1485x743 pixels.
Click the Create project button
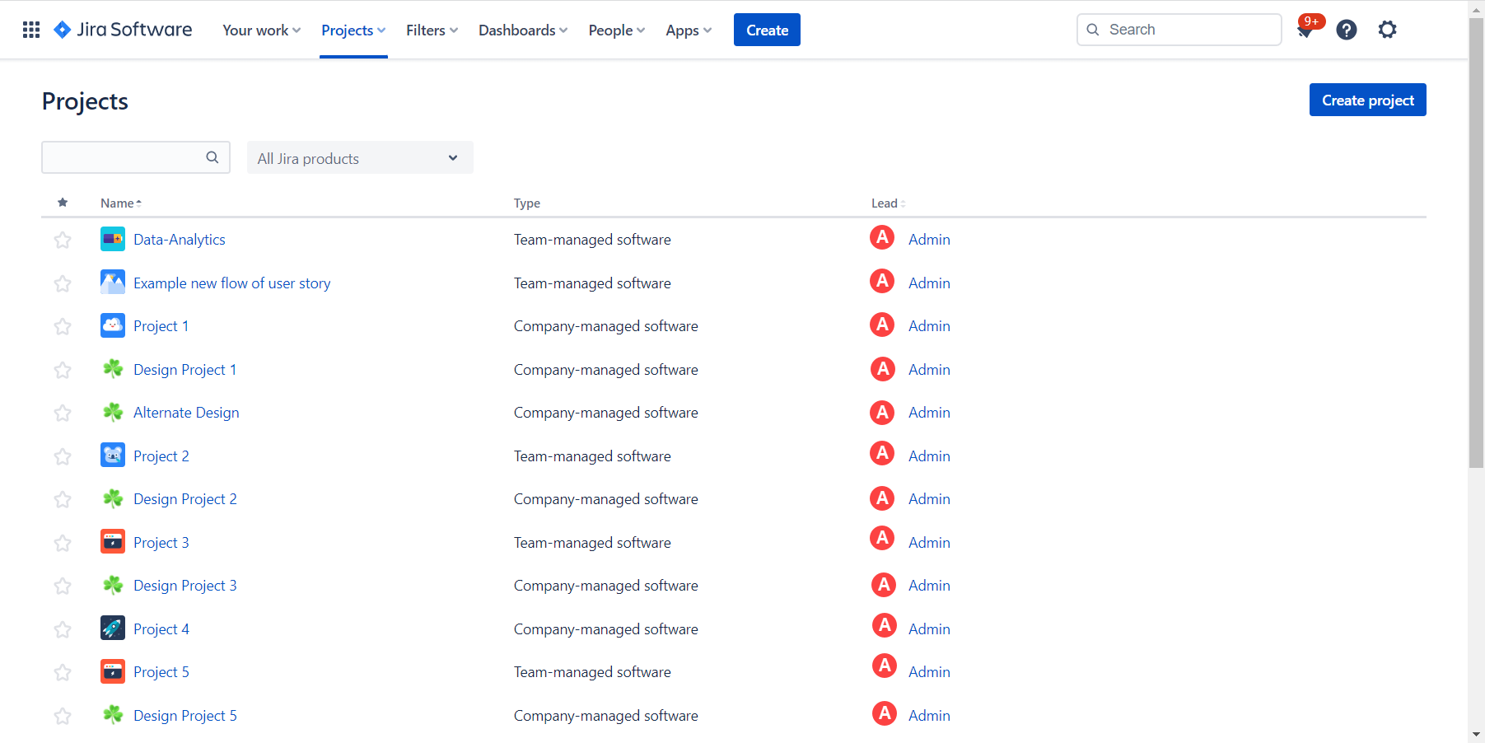click(x=1367, y=100)
